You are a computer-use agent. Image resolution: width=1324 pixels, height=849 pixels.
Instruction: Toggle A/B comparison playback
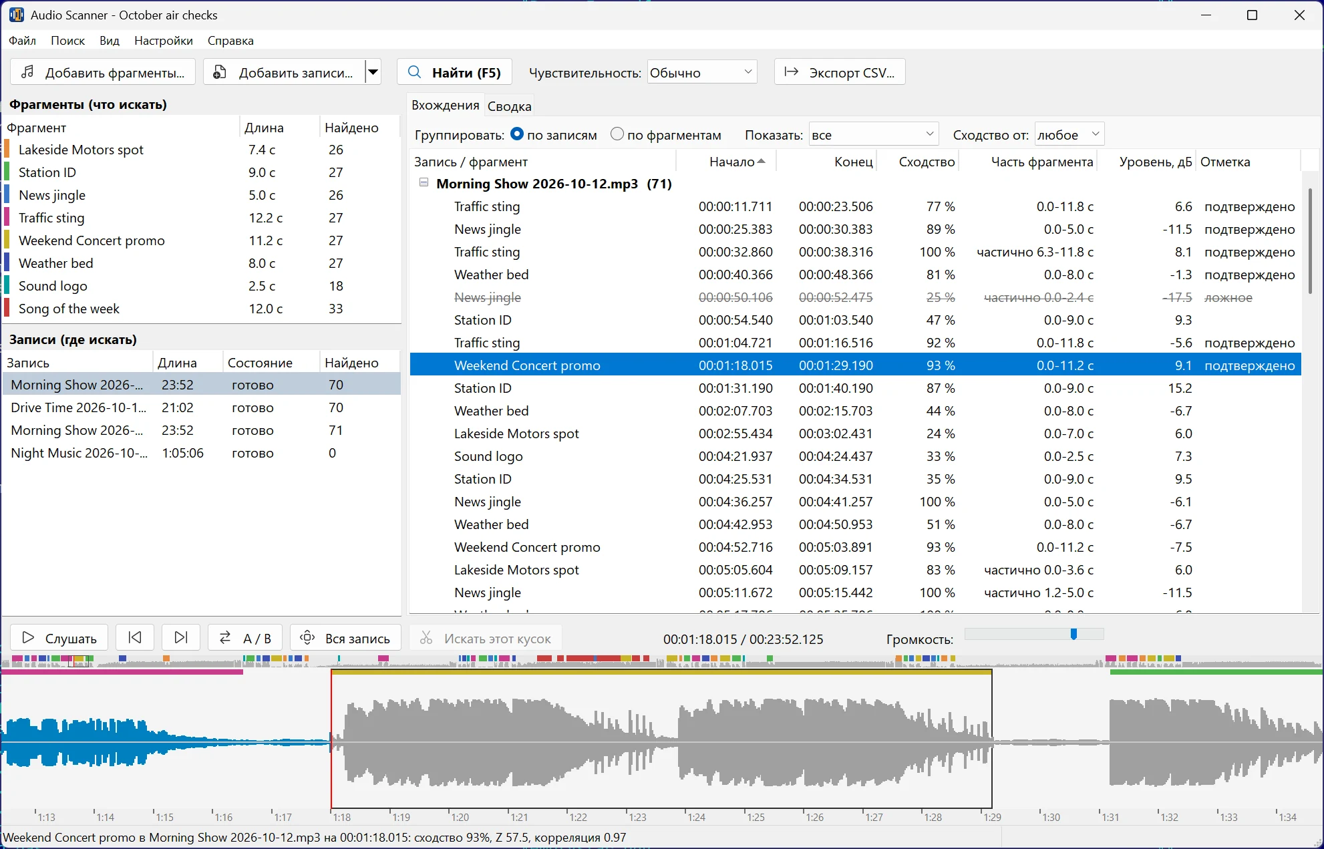point(245,637)
